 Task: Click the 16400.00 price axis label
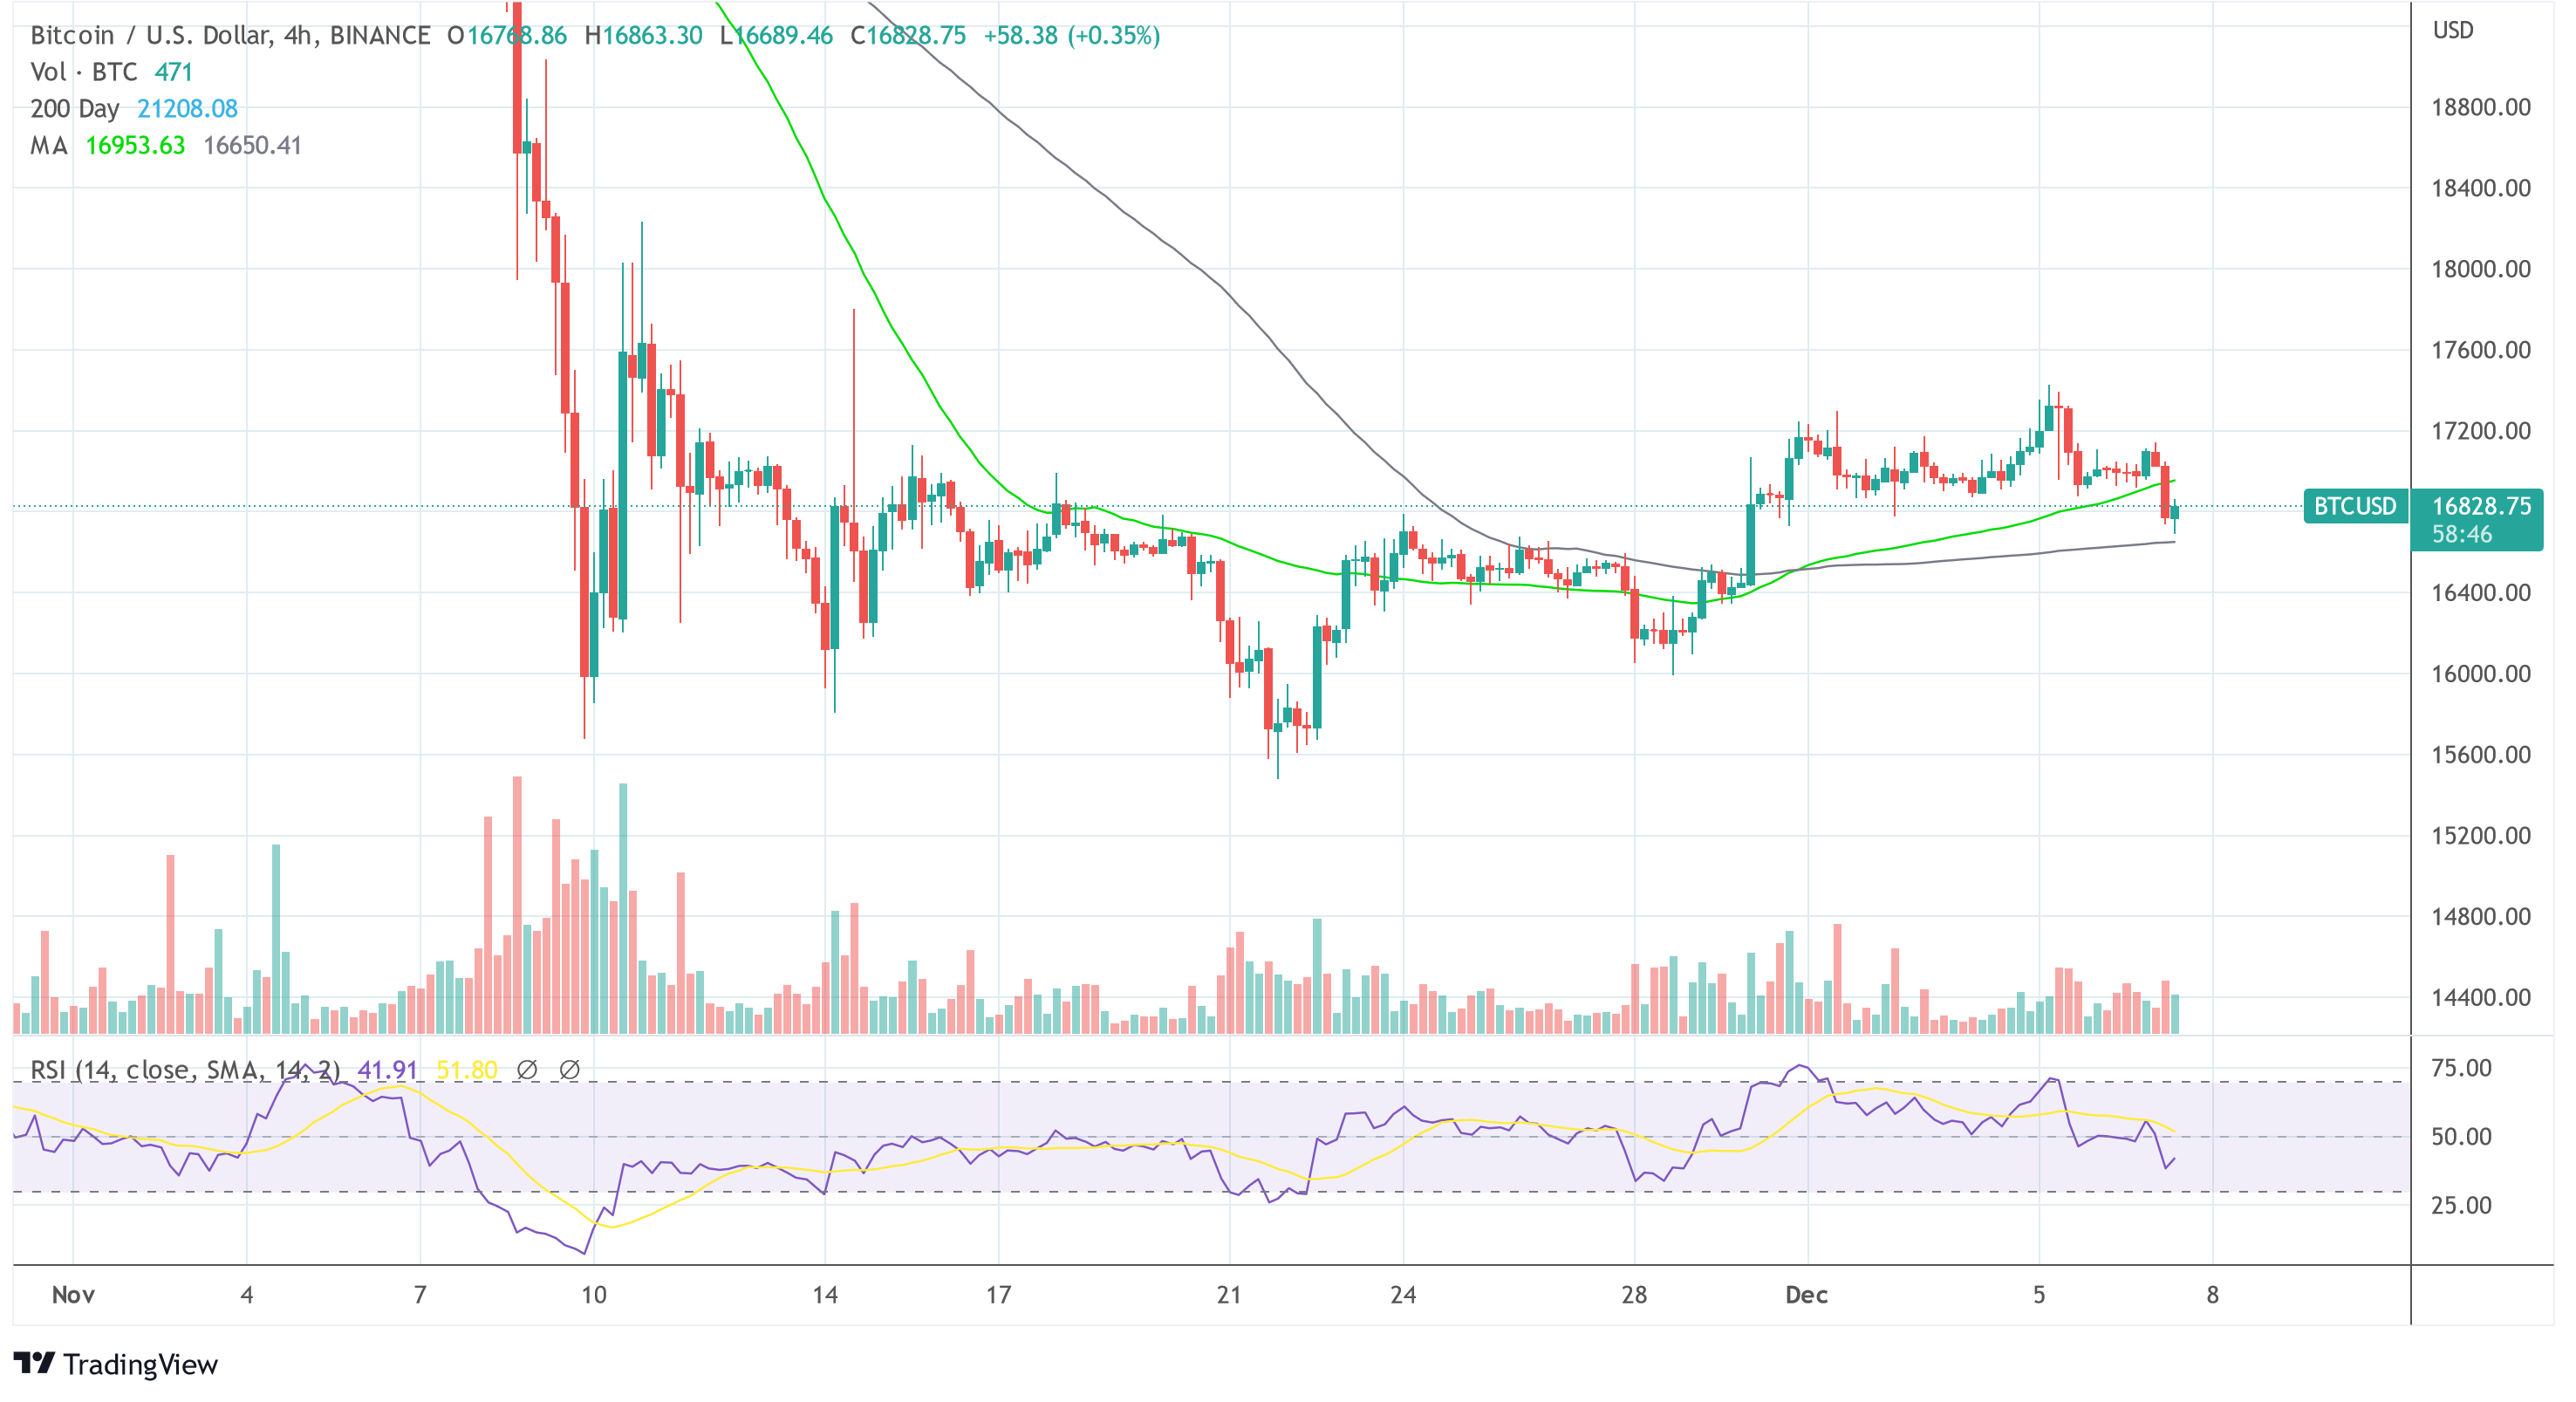2481,594
